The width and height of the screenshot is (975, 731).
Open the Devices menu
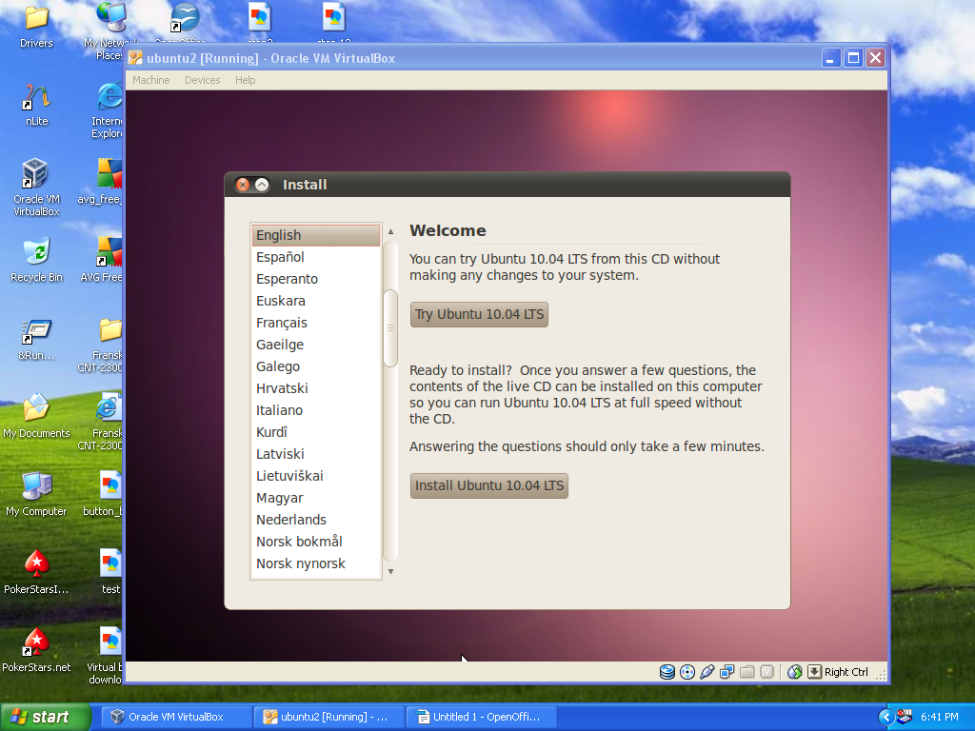(x=202, y=80)
